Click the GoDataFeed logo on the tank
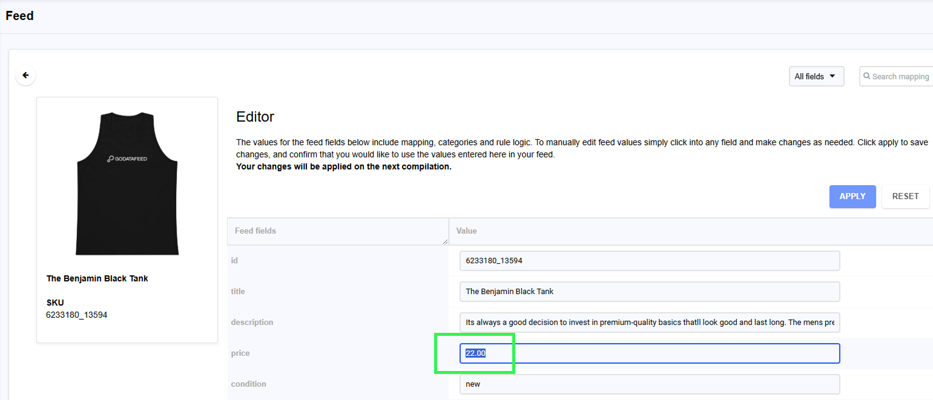The height and width of the screenshot is (400, 933). (127, 159)
